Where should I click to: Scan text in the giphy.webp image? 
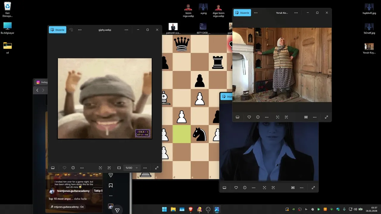[109, 168]
